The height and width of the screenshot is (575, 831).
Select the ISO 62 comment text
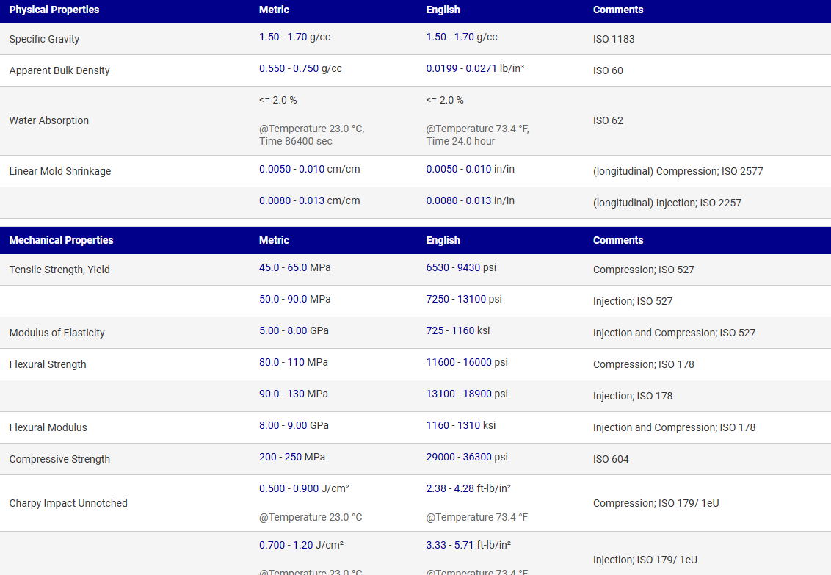pos(608,121)
